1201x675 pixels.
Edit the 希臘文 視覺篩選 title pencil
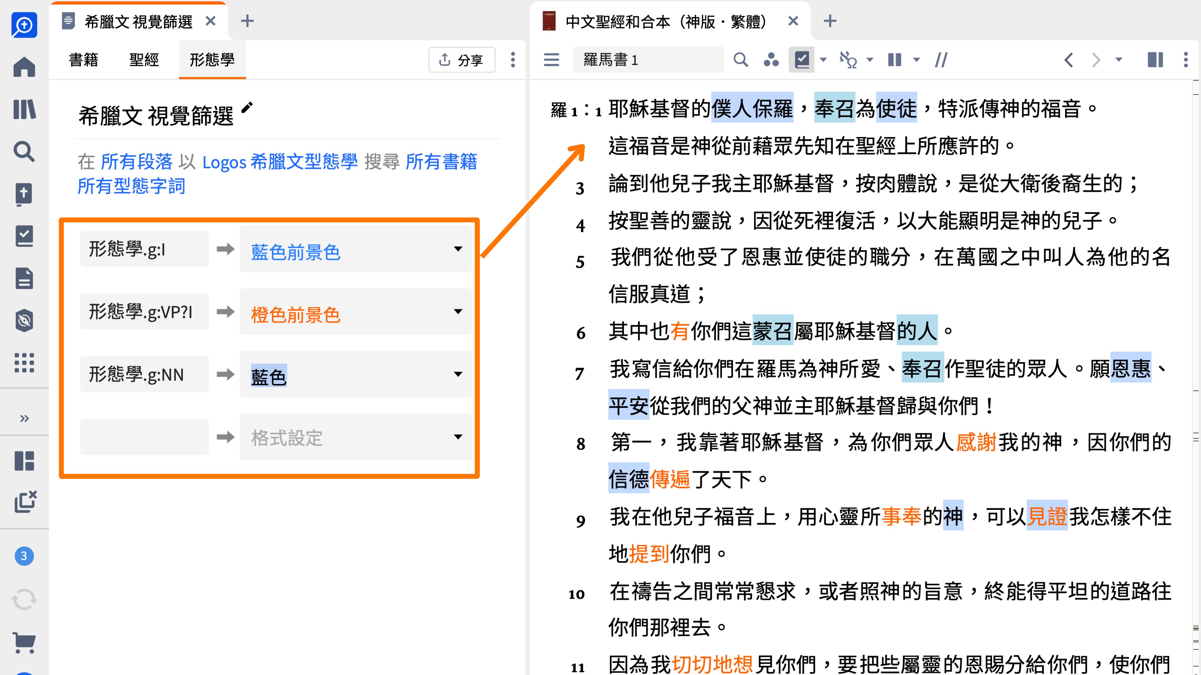[x=247, y=108]
